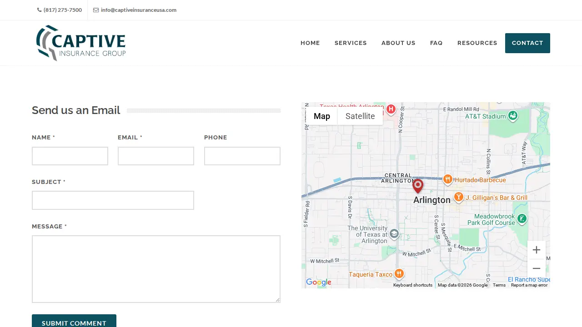This screenshot has width=582, height=327.
Task: Switch map to Satellite view
Action: [x=360, y=116]
